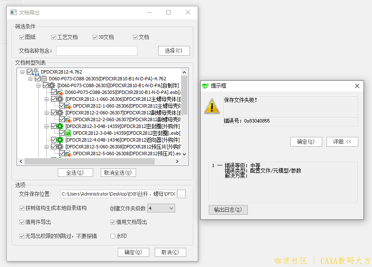Uncheck 按树结构生成本地目录结构 option
The width and height of the screenshot is (372, 267).
[x=22, y=208]
